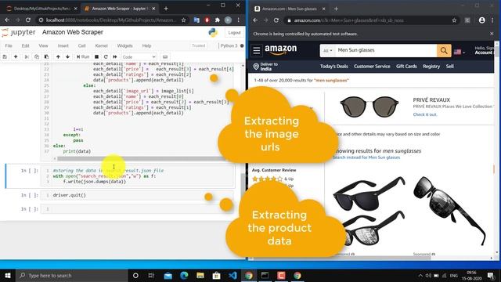Bookmark the localhost notebook page star
Screen dimensions: 501x282
tap(183, 20)
